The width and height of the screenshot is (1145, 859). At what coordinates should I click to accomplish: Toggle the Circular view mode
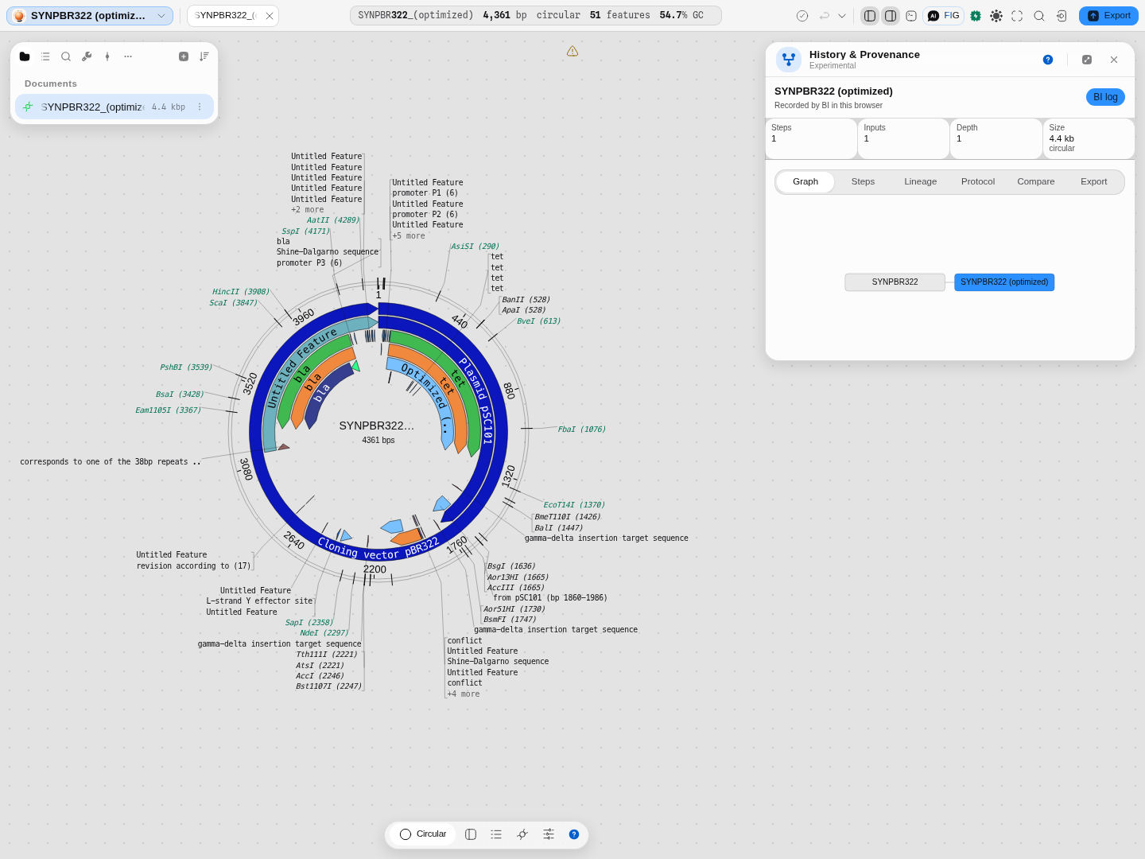[x=423, y=834]
